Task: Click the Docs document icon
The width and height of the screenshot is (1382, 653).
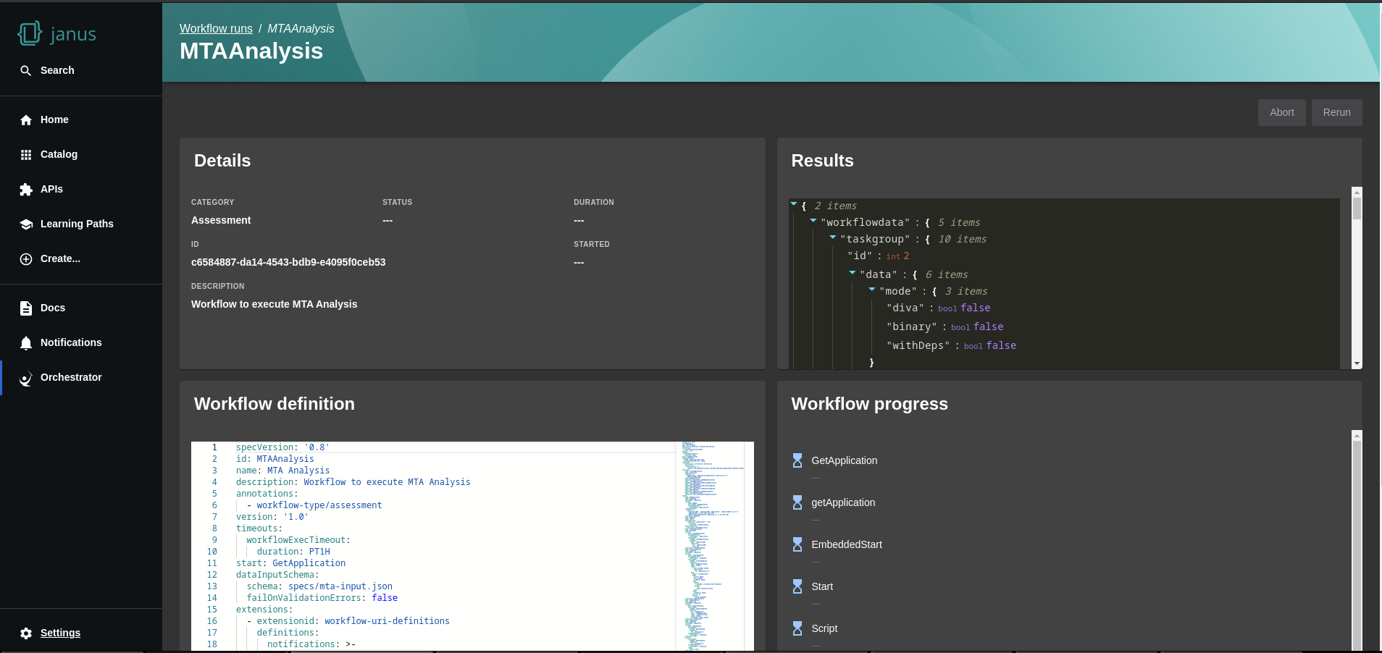Action: (x=26, y=308)
